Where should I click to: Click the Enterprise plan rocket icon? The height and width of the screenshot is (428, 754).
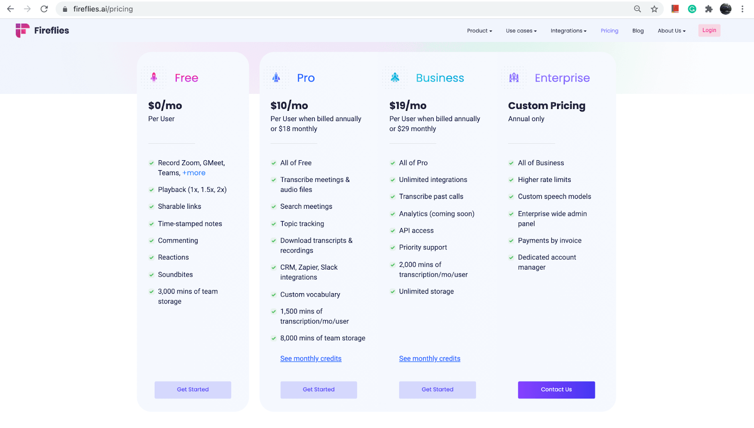[513, 77]
